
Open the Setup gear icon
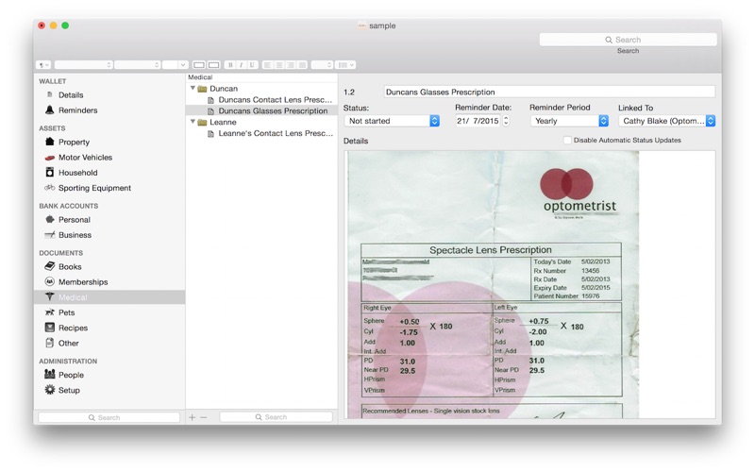point(50,390)
